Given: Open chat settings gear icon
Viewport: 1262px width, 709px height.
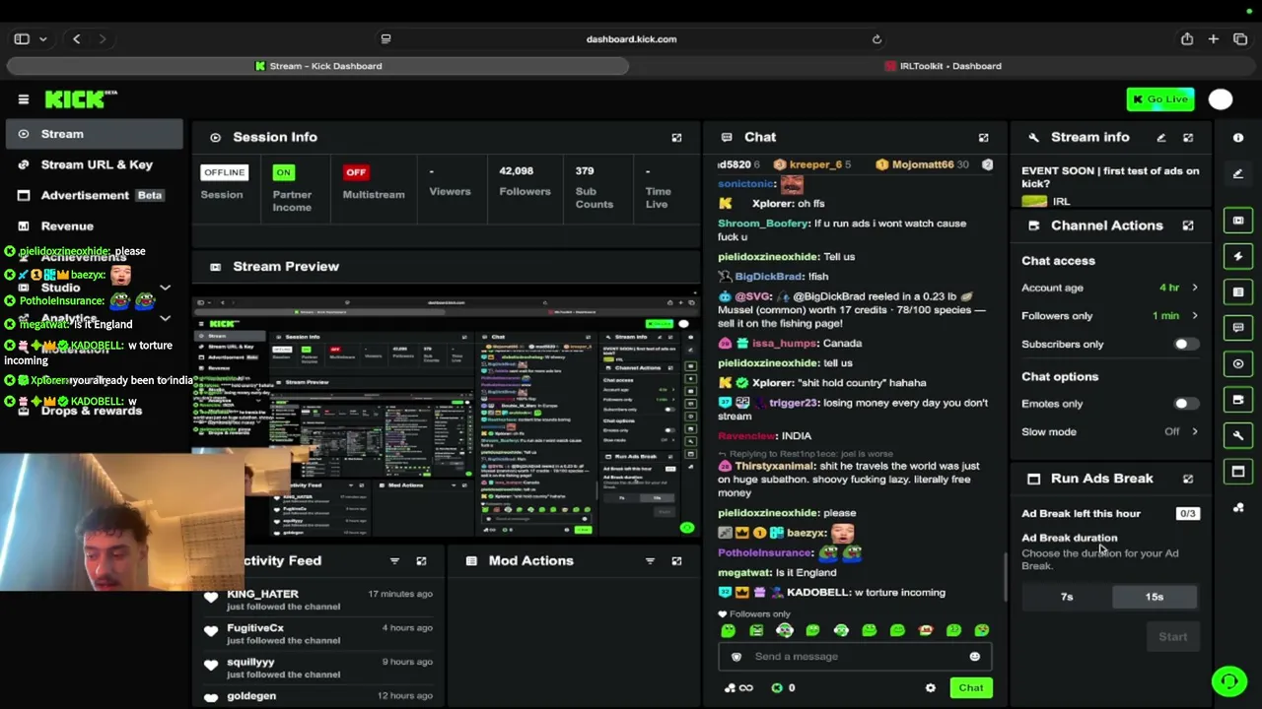Looking at the screenshot, I should click(930, 688).
